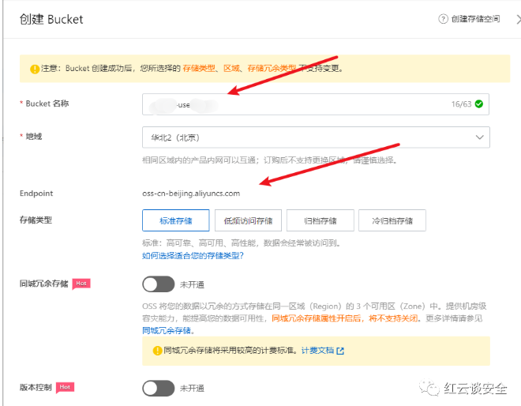This screenshot has height=406, width=521.
Task: Click the Bucket 名称 input field
Action: (316, 103)
